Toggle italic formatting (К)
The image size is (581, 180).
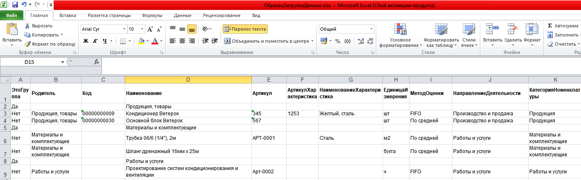(95, 41)
